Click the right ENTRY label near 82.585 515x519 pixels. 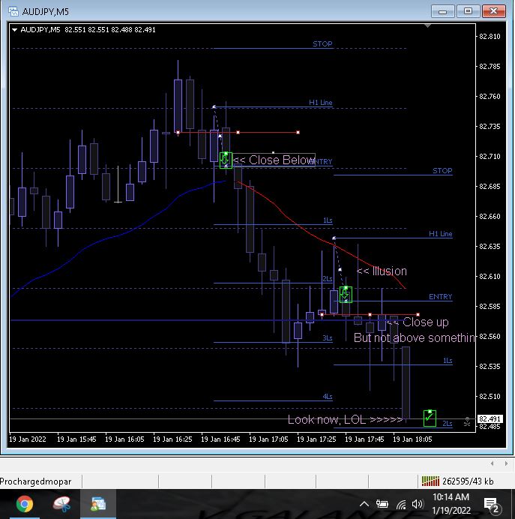pyautogui.click(x=440, y=296)
